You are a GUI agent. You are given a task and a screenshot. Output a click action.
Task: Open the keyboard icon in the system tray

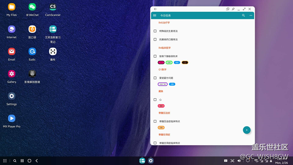pyautogui.click(x=226, y=160)
